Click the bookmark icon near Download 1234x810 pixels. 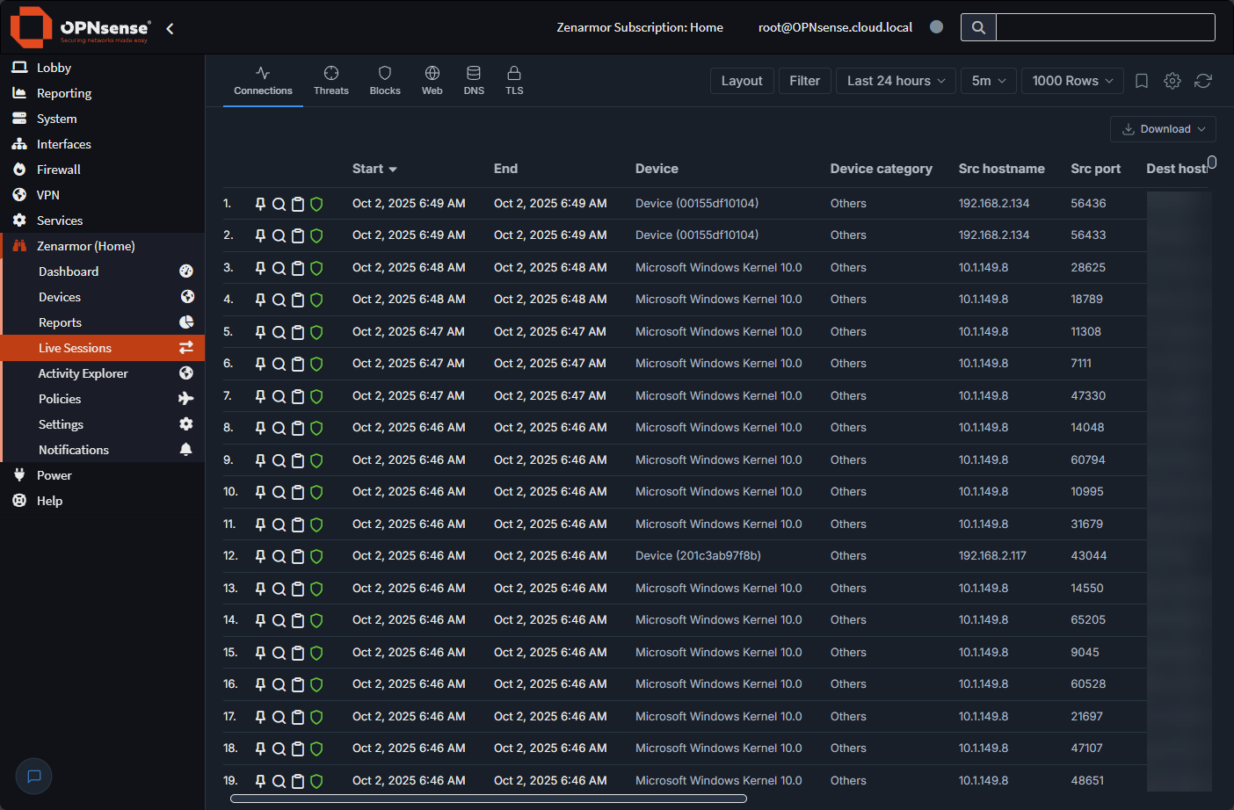[1141, 81]
